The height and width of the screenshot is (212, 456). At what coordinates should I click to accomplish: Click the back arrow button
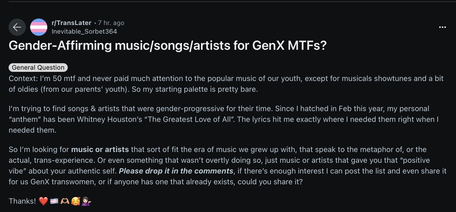(17, 27)
